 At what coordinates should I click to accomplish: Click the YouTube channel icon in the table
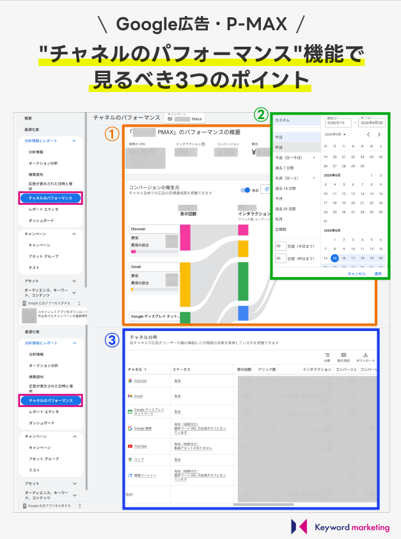130,446
